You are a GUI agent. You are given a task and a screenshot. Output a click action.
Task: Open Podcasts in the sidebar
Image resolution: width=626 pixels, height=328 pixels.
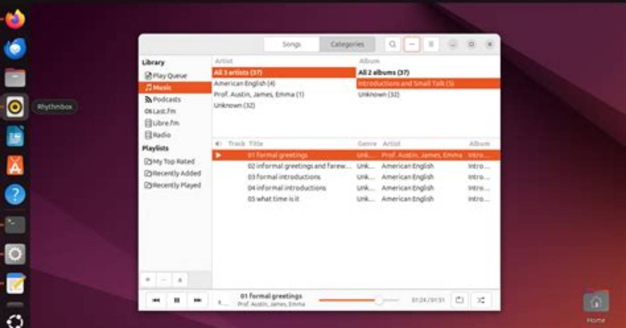point(175,99)
